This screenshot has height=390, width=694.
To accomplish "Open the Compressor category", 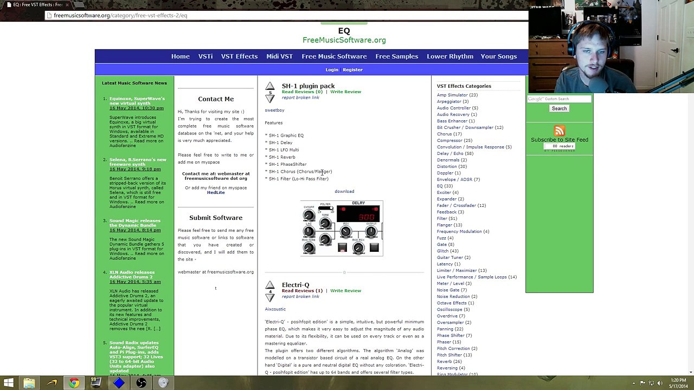I will (449, 141).
